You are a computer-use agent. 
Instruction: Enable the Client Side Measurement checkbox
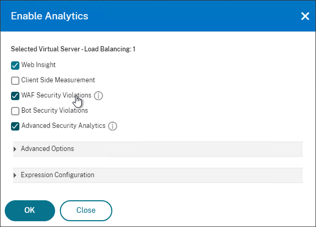click(15, 81)
